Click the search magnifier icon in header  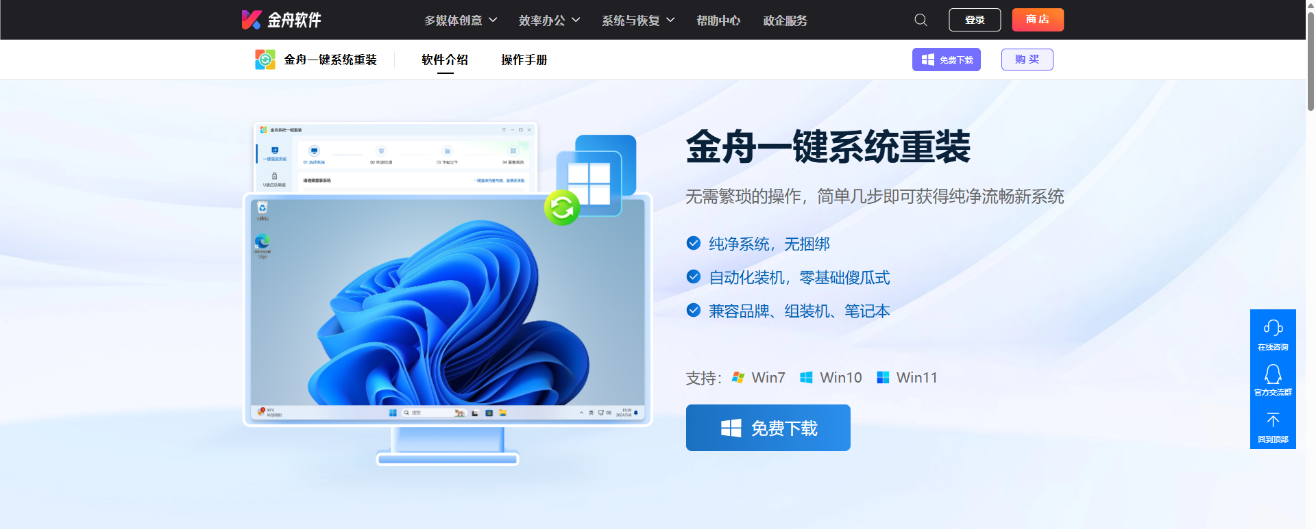(921, 20)
